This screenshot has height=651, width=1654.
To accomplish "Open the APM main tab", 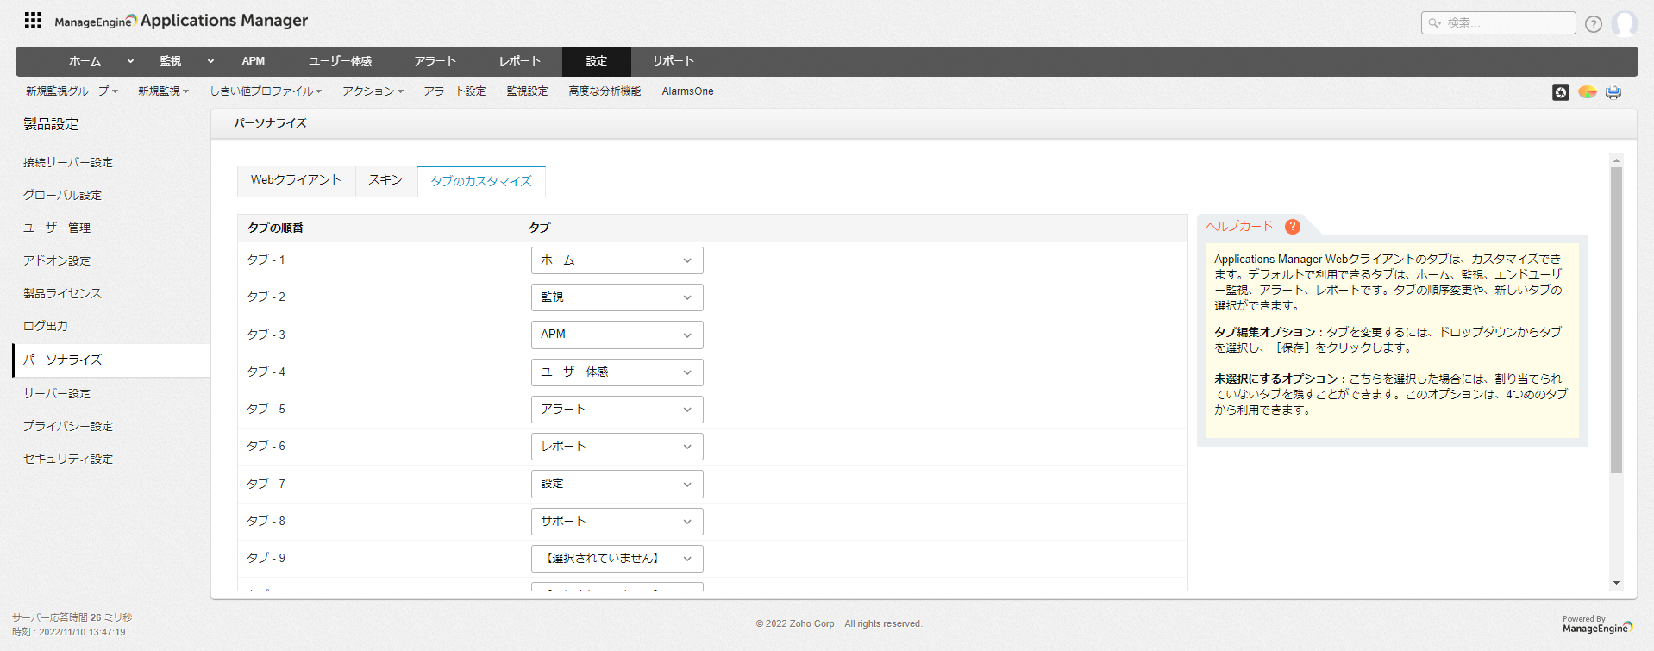I will (253, 61).
